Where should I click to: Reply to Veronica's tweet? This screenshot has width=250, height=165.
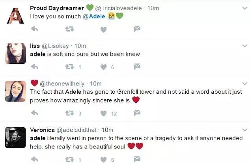(x=34, y=159)
